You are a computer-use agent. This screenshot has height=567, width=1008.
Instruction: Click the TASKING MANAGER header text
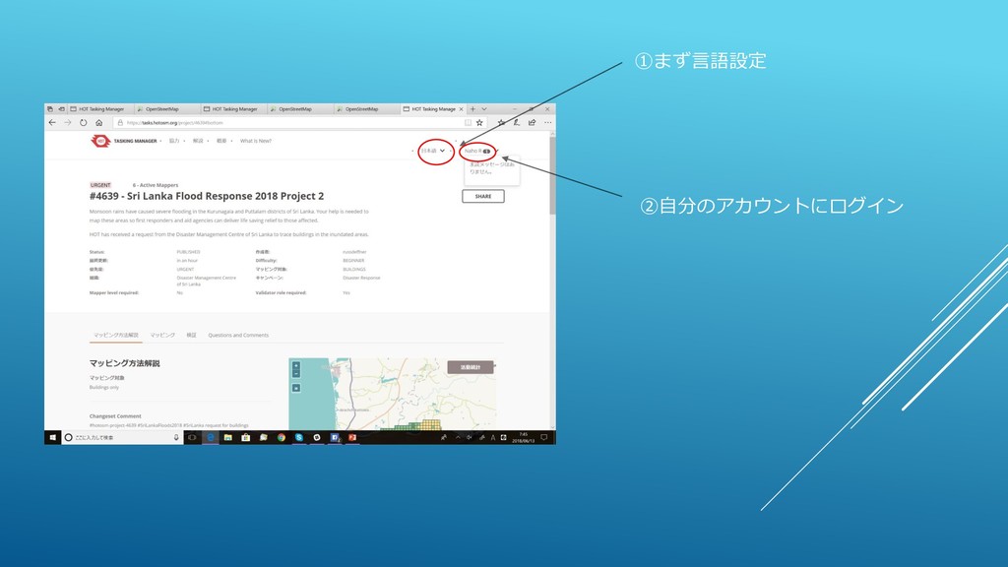coord(135,141)
